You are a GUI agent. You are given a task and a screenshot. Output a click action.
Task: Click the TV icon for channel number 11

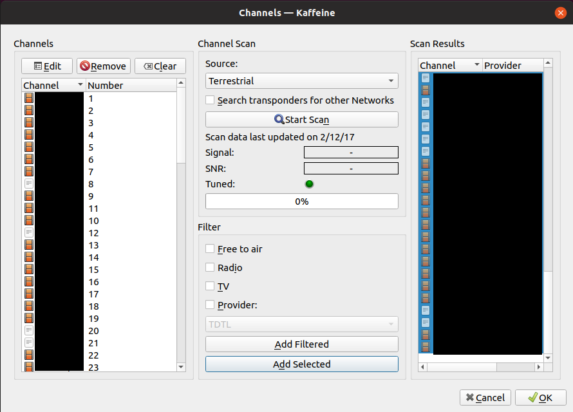point(29,208)
